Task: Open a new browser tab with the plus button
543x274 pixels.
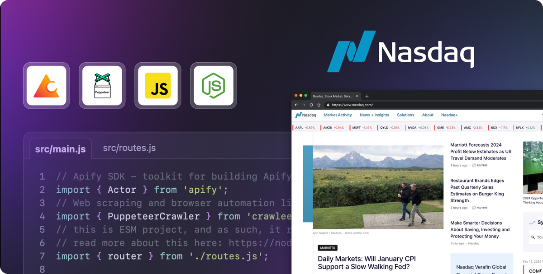Action: [x=367, y=96]
